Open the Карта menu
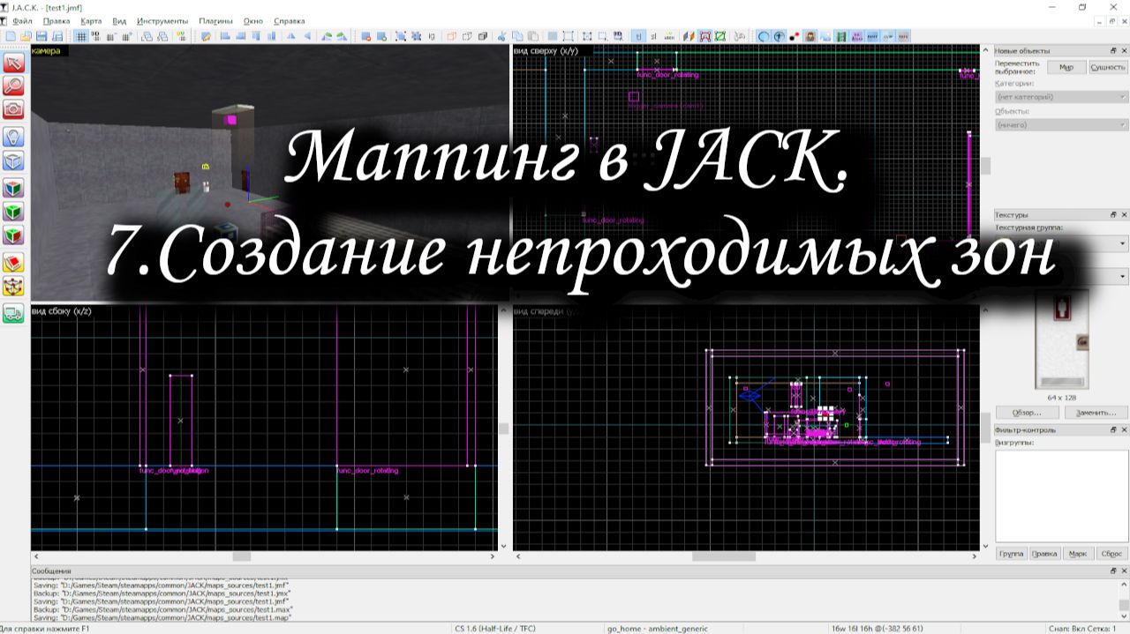 pos(91,20)
